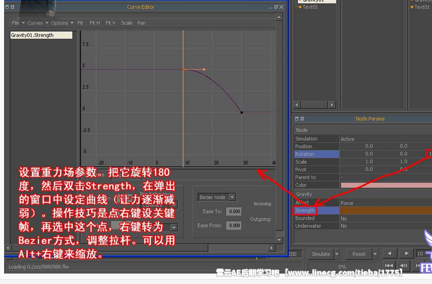432x284 pixels.
Task: Toggle the Bounded No value
Action: click(x=344, y=218)
